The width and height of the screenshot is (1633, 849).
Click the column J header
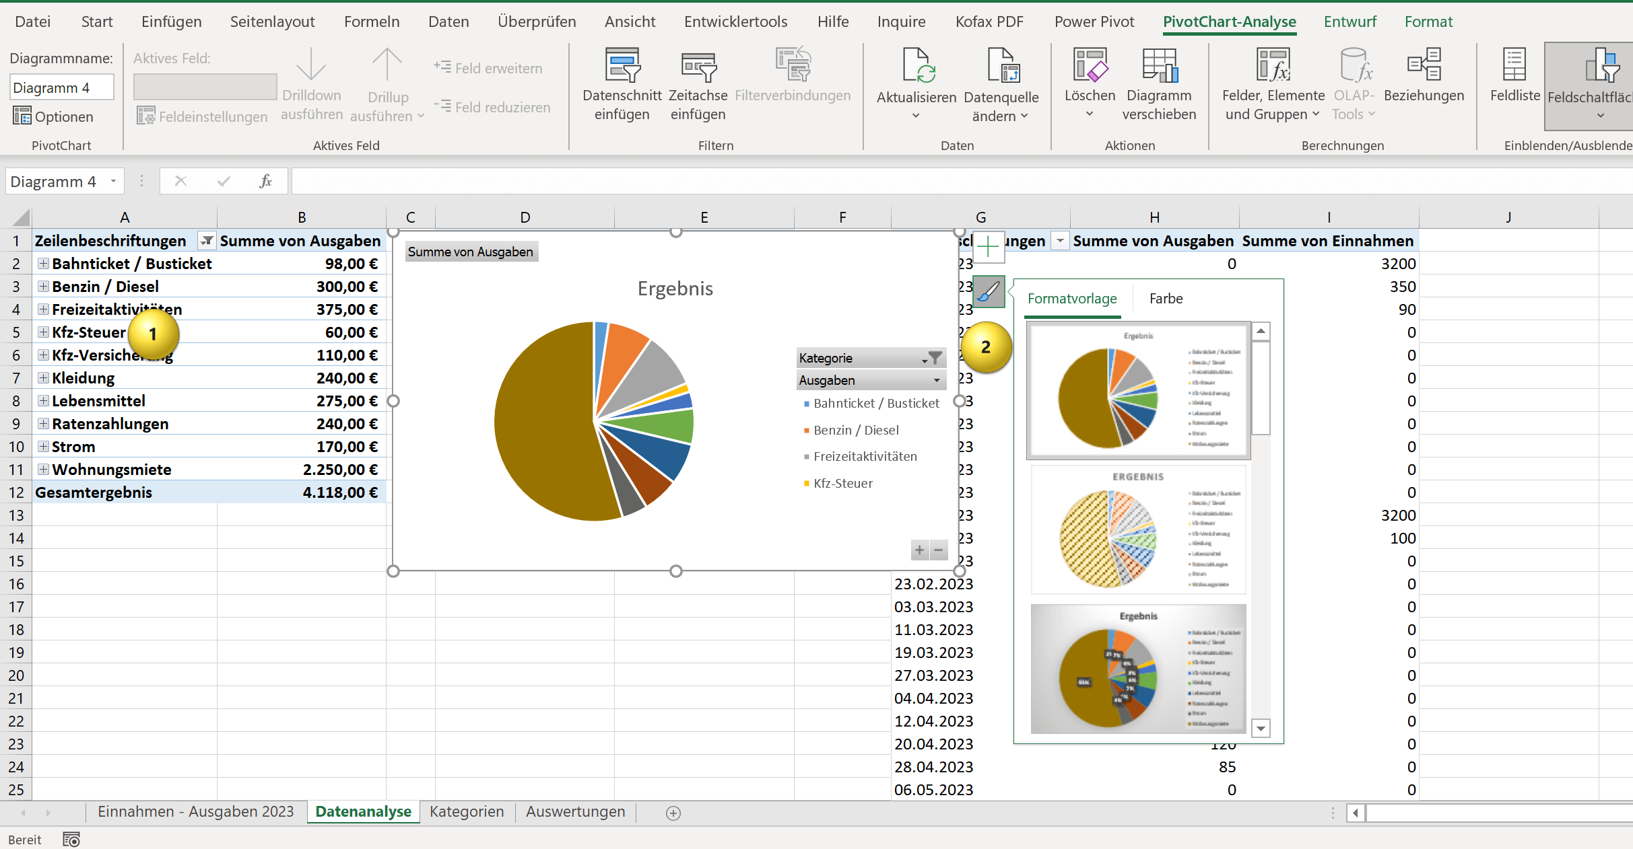pos(1508,217)
